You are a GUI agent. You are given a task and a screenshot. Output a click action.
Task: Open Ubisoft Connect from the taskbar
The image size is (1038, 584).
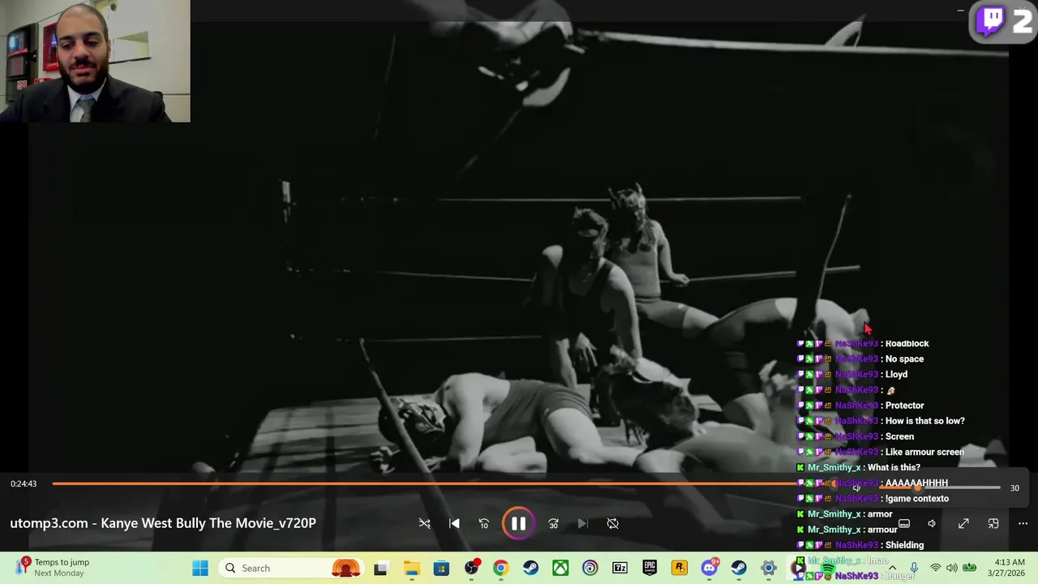(590, 568)
